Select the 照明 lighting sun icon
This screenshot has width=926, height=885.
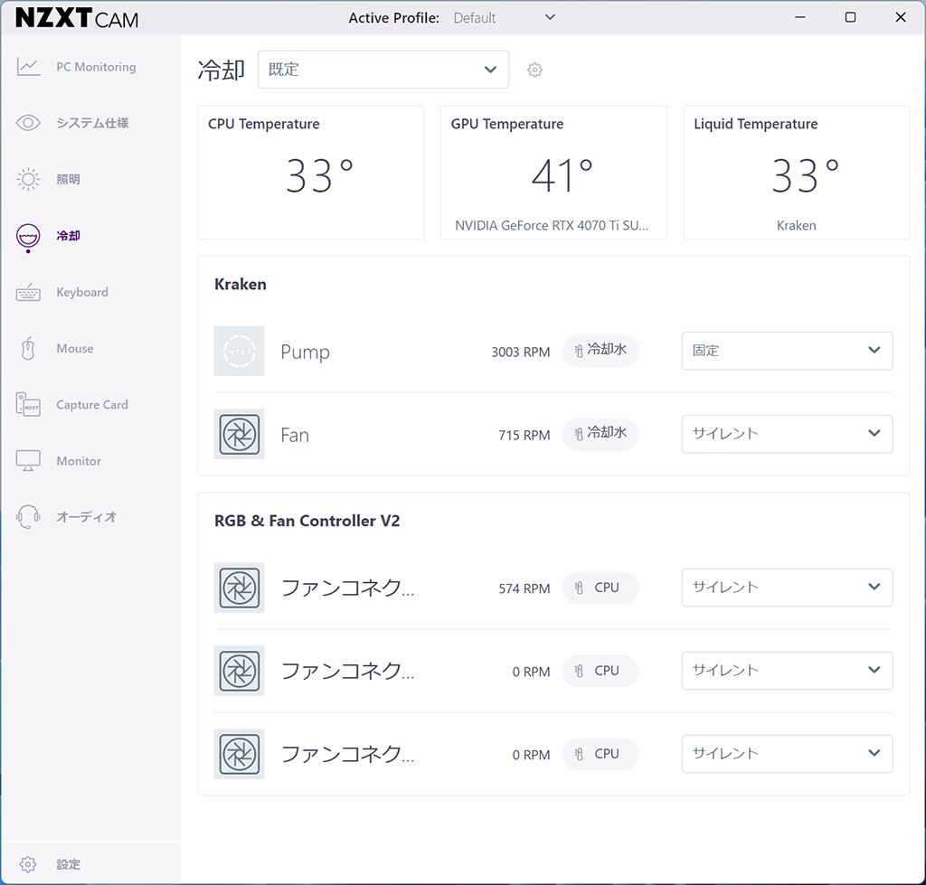(29, 179)
